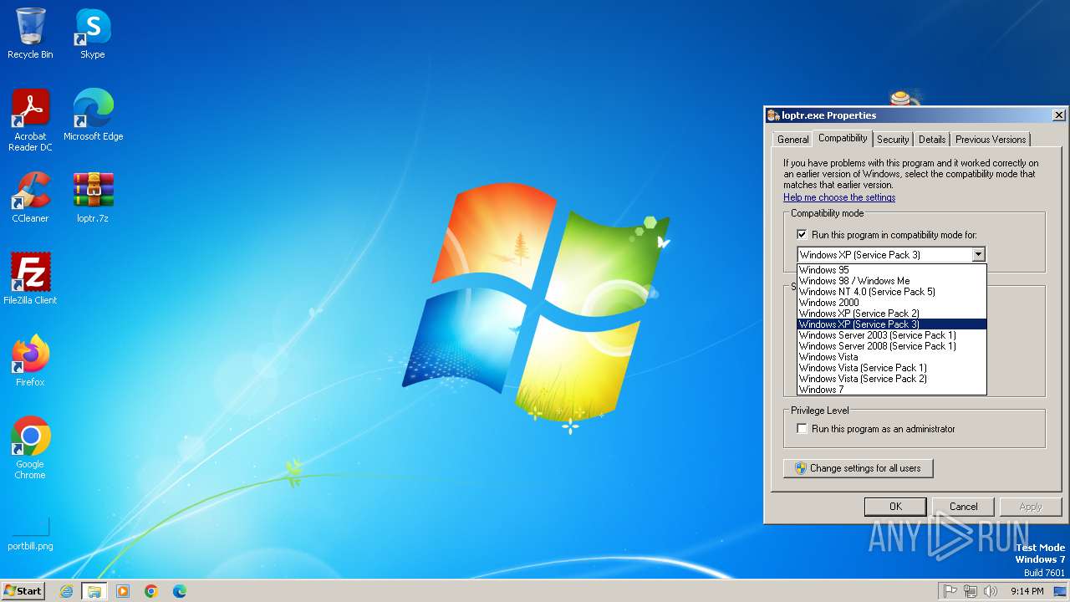Choose highlighted Windows XP (Service Pack 3) item
The width and height of the screenshot is (1070, 602).
point(892,324)
